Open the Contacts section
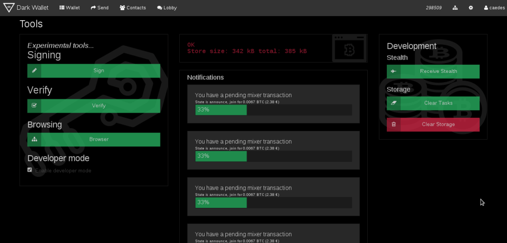The width and height of the screenshot is (507, 243). point(133,8)
